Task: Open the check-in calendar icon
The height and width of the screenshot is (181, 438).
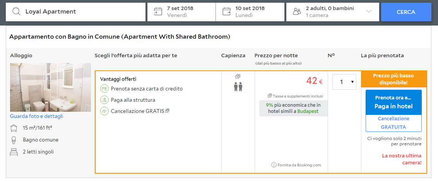Action: 158,12
